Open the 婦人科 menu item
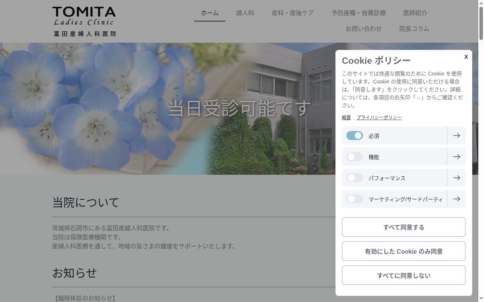Image resolution: width=484 pixels, height=302 pixels. point(245,13)
